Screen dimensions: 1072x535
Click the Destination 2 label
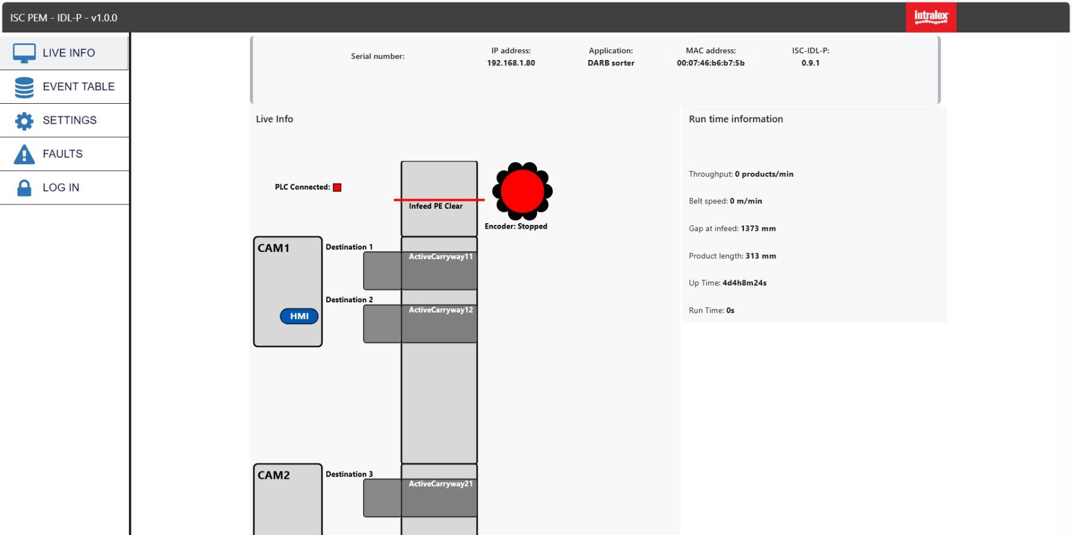coord(349,300)
